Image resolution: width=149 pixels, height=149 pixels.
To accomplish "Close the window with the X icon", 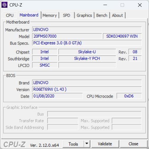I will click(x=140, y=5).
